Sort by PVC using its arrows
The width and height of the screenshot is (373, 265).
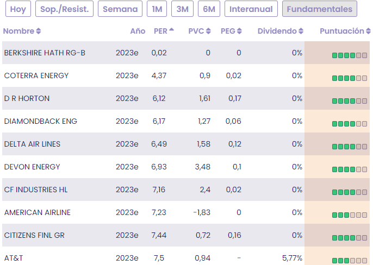[x=208, y=31]
